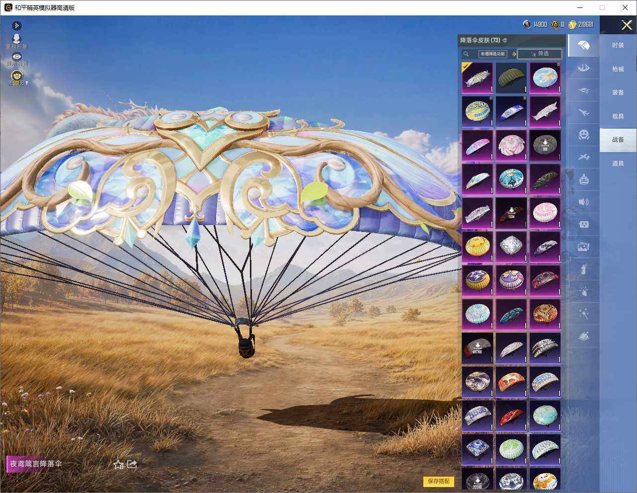The image size is (637, 493).
Task: Select the red patterned parachute skin thumbnail
Action: pos(511,416)
